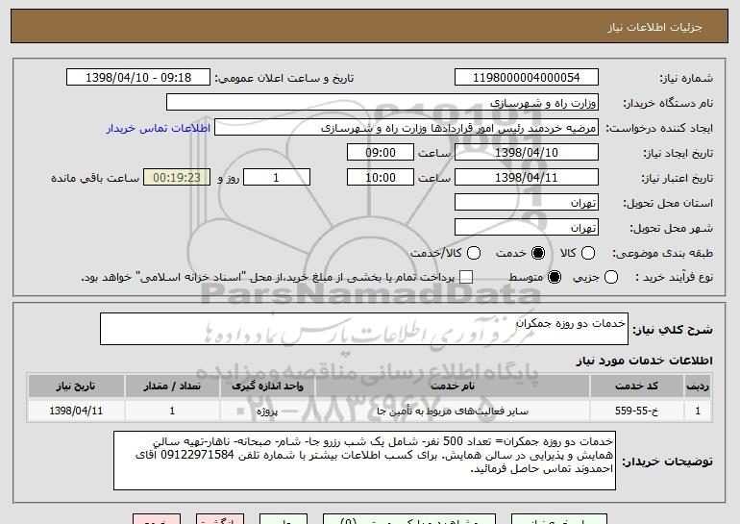Choose the متوسط purchase process option

pyautogui.click(x=555, y=277)
